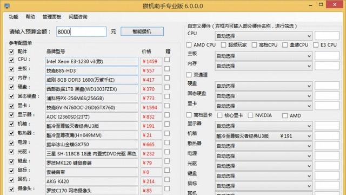Open the 问题咨询 menu
The height and width of the screenshot is (195, 346).
click(x=78, y=17)
